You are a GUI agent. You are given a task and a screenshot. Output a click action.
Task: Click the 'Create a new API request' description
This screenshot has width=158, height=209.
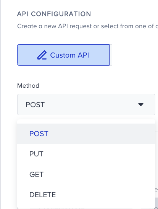pos(88,26)
